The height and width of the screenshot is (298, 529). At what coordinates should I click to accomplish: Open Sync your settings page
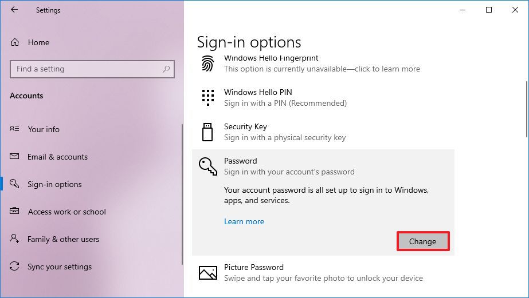[x=59, y=267]
